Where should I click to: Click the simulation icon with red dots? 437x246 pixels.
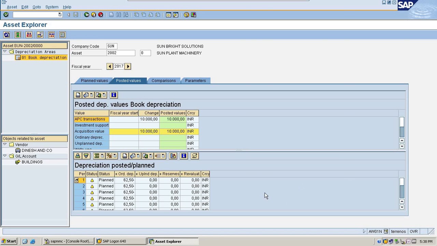[52, 35]
